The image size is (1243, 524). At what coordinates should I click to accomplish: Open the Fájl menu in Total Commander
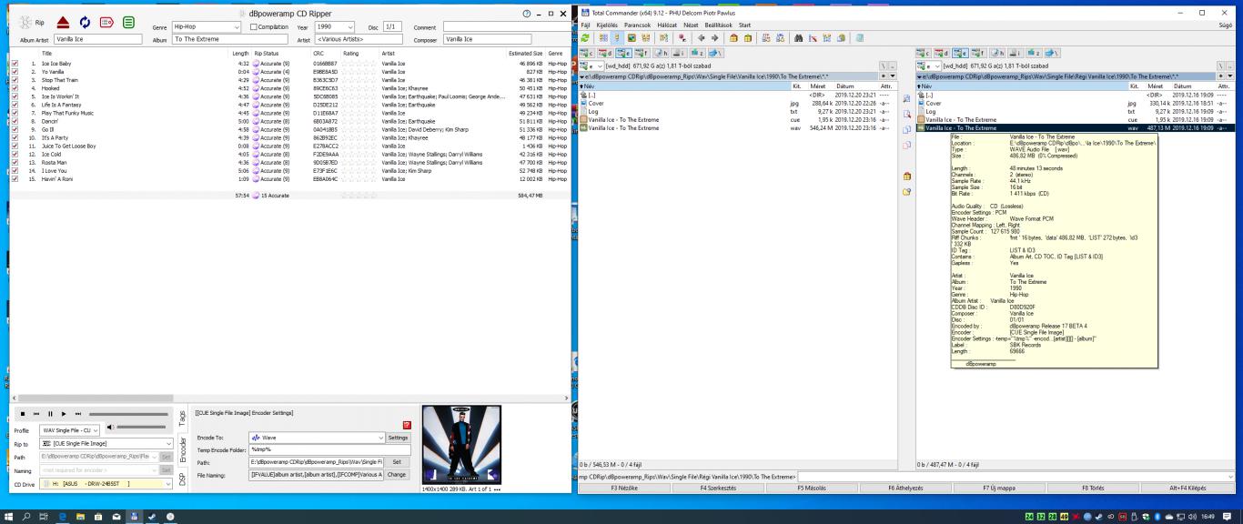pos(586,25)
